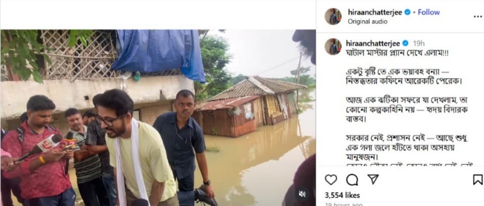This screenshot has width=484, height=206.
Task: Click the verified badge next to caption username
Action: pos(405,43)
